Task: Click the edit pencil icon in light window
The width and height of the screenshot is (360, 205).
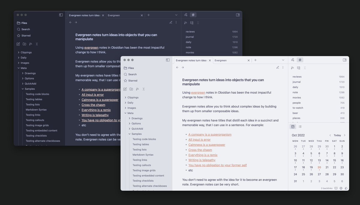Action: click(277, 67)
